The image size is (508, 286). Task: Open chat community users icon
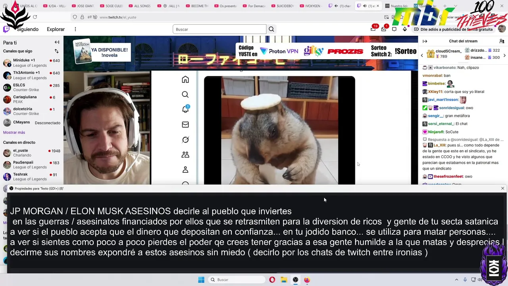502,41
